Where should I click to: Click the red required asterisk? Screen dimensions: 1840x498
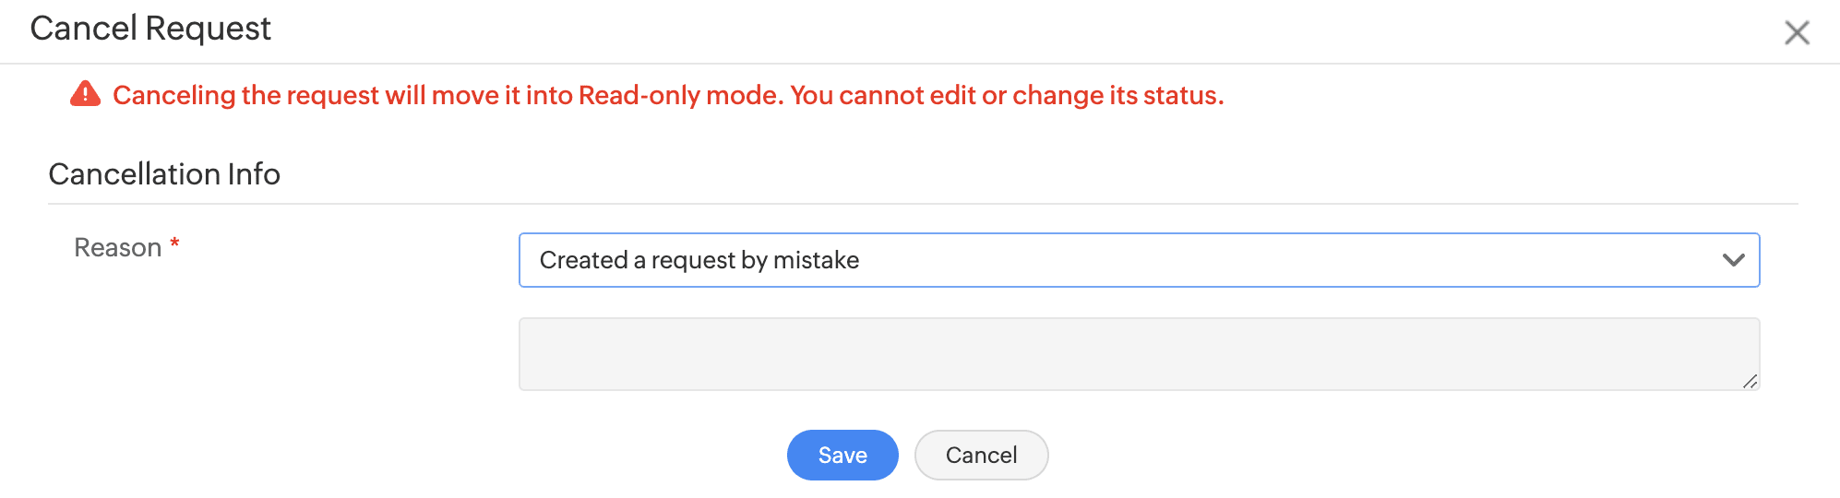pyautogui.click(x=174, y=243)
